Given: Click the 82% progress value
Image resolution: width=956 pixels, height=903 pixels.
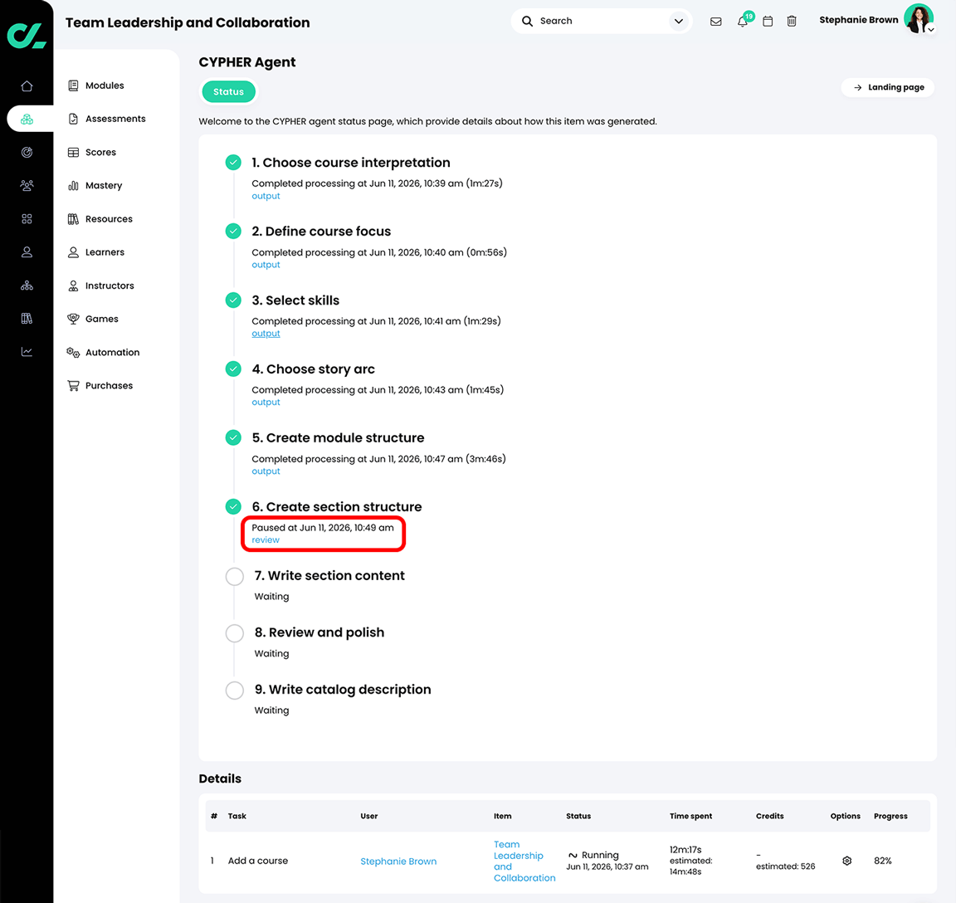Looking at the screenshot, I should pos(883,861).
